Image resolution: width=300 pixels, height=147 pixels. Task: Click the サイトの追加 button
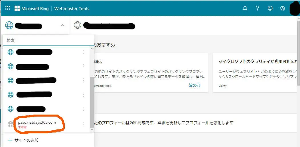[23, 140]
